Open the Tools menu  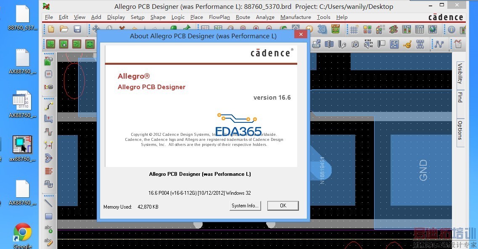pyautogui.click(x=323, y=17)
